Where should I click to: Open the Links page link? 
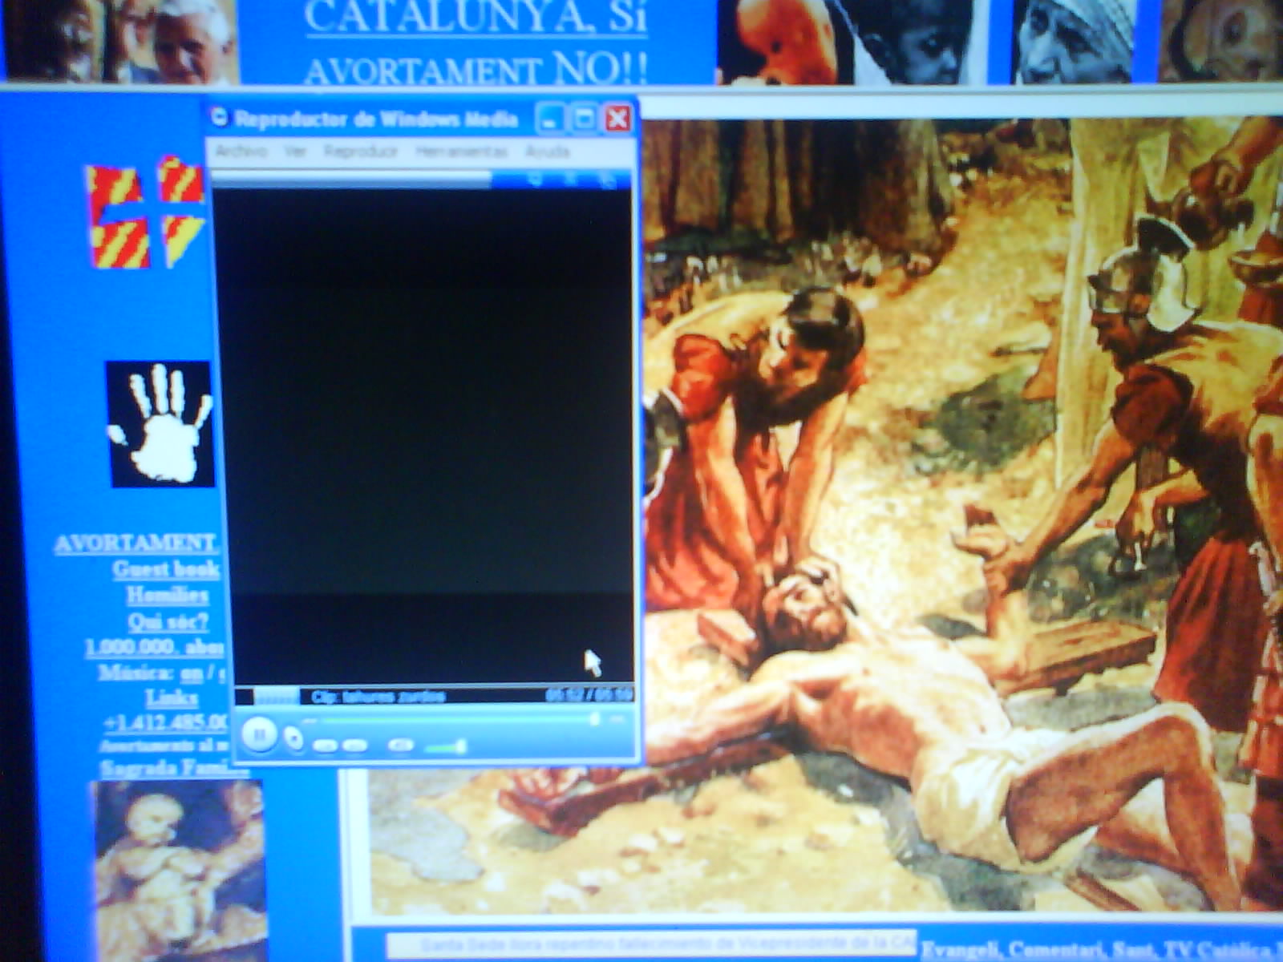click(172, 697)
